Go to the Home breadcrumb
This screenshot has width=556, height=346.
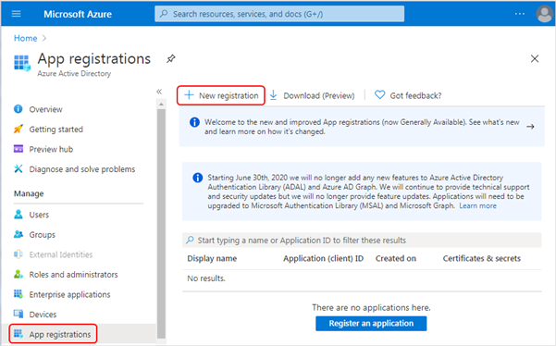[26, 38]
